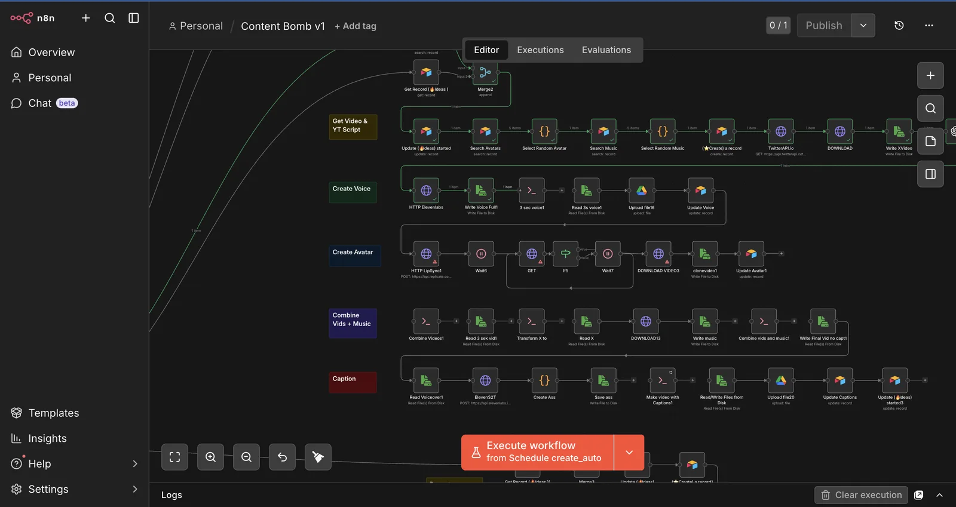
Task: Fit workflow to view
Action: pyautogui.click(x=174, y=457)
